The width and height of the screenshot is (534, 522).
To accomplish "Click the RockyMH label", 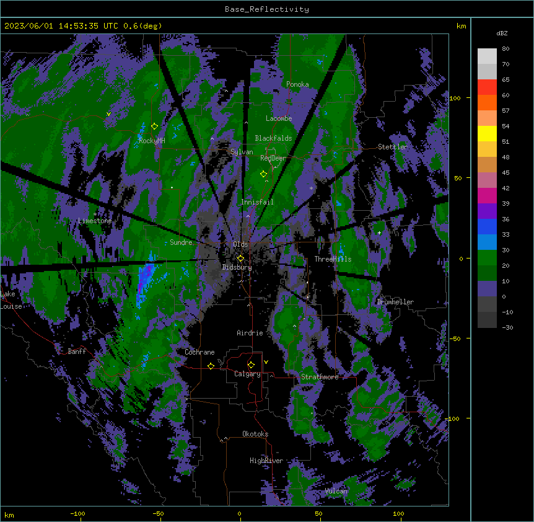I will [x=152, y=141].
